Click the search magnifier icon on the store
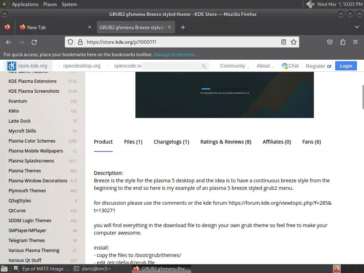364x273 pixels. click(204, 66)
